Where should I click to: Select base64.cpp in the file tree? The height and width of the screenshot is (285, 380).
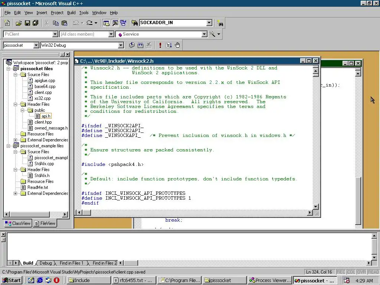(45, 86)
